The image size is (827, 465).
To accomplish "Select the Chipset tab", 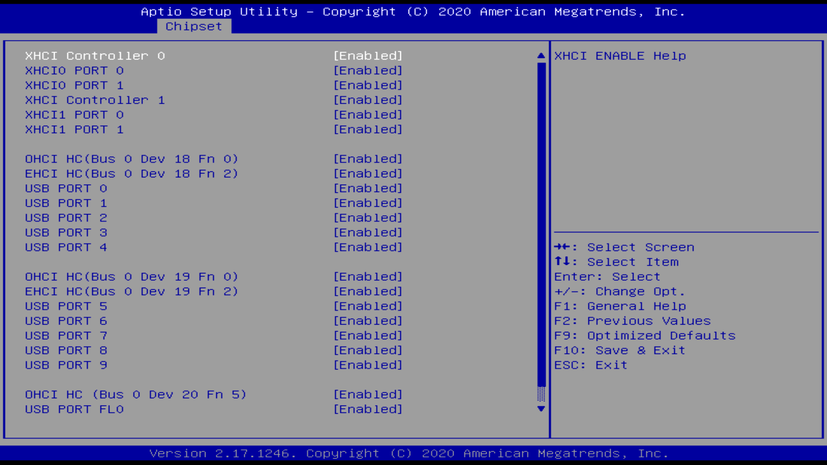I will tap(194, 26).
